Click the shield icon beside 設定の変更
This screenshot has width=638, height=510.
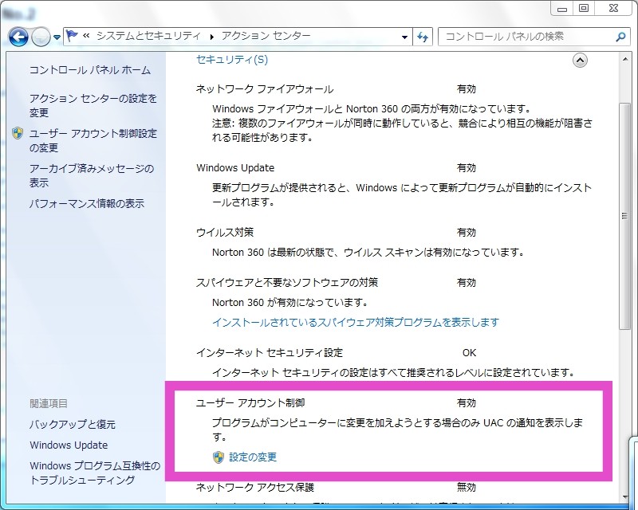(x=219, y=457)
